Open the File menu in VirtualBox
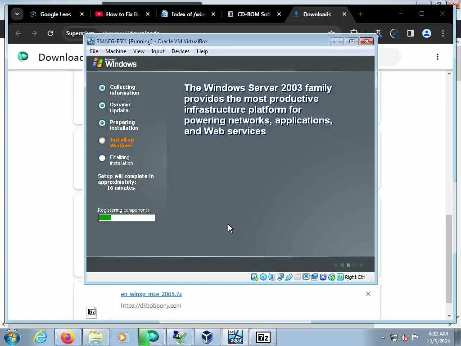461x346 pixels. pyautogui.click(x=94, y=51)
